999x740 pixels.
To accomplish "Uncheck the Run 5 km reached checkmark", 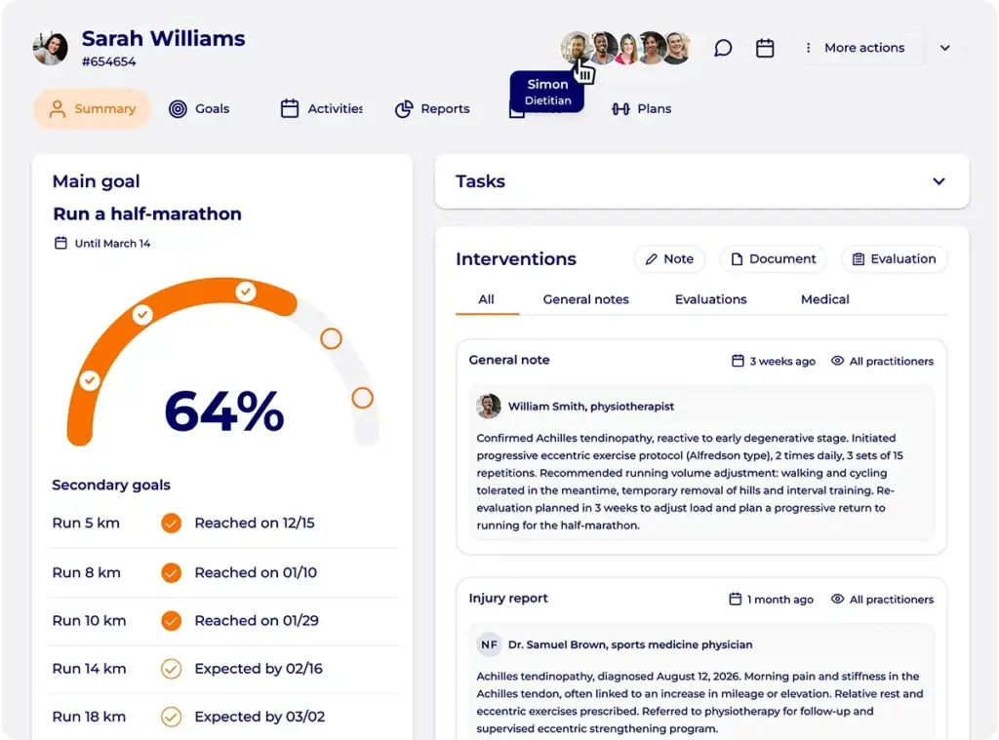I will tap(171, 523).
